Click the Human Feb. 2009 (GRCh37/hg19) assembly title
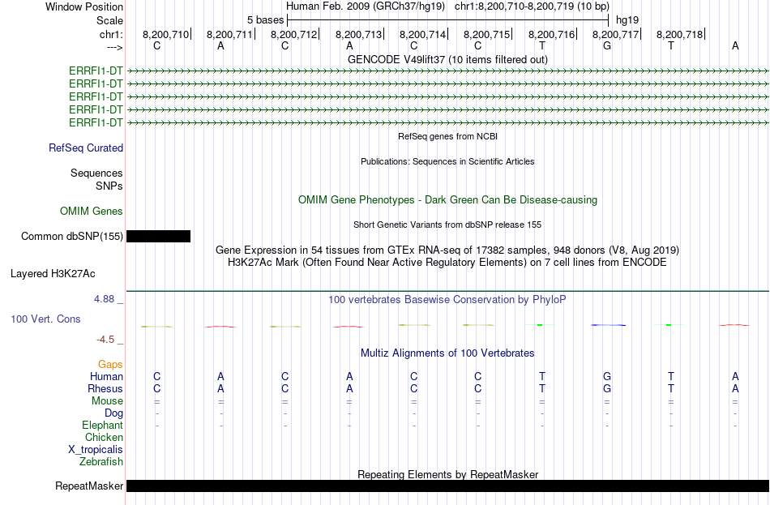Screen dimensions: 770x505 (366, 6)
